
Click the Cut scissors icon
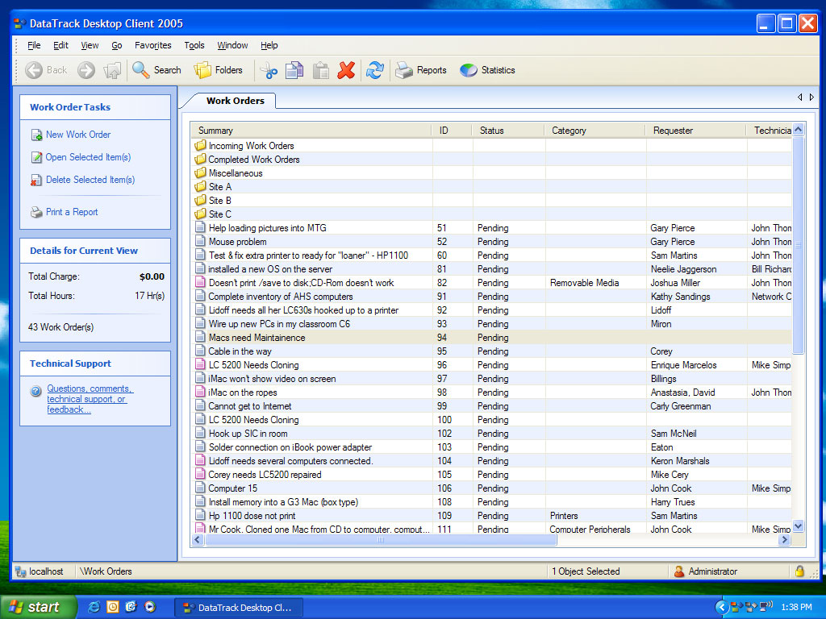[x=269, y=71]
